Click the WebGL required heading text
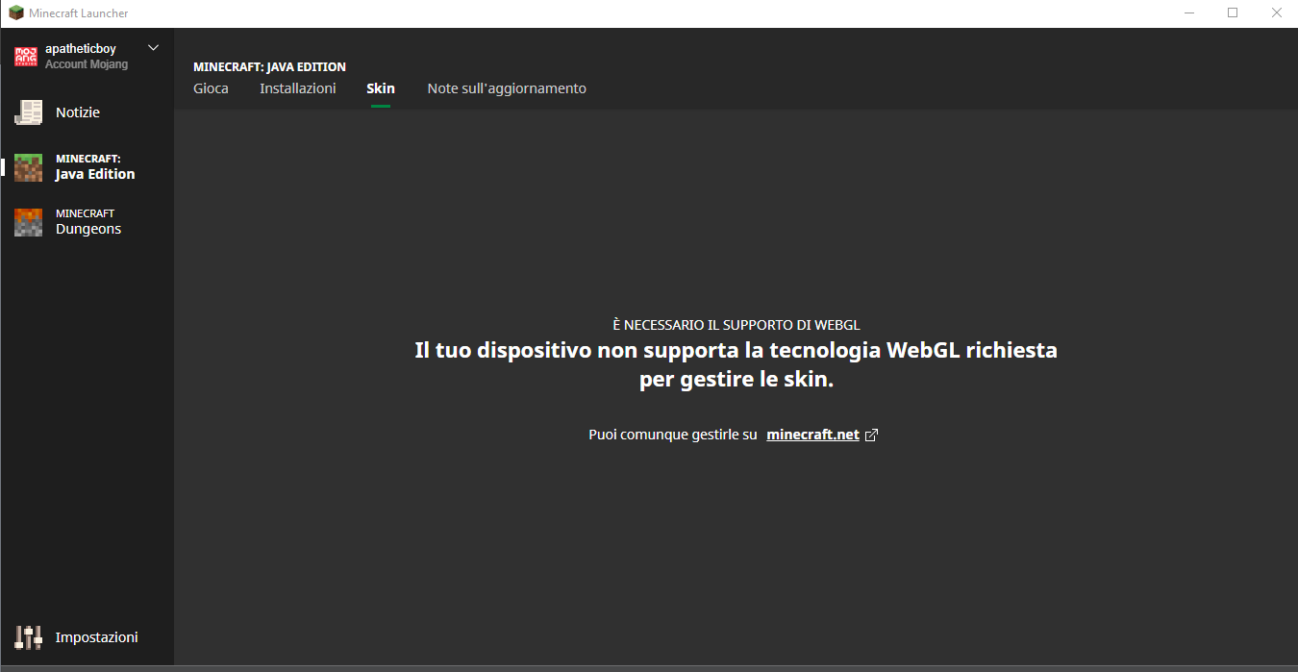The height and width of the screenshot is (672, 1298). point(736,326)
